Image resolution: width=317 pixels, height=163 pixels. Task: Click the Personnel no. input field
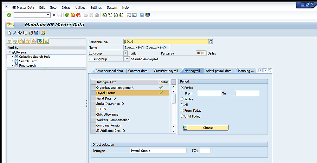(166, 42)
